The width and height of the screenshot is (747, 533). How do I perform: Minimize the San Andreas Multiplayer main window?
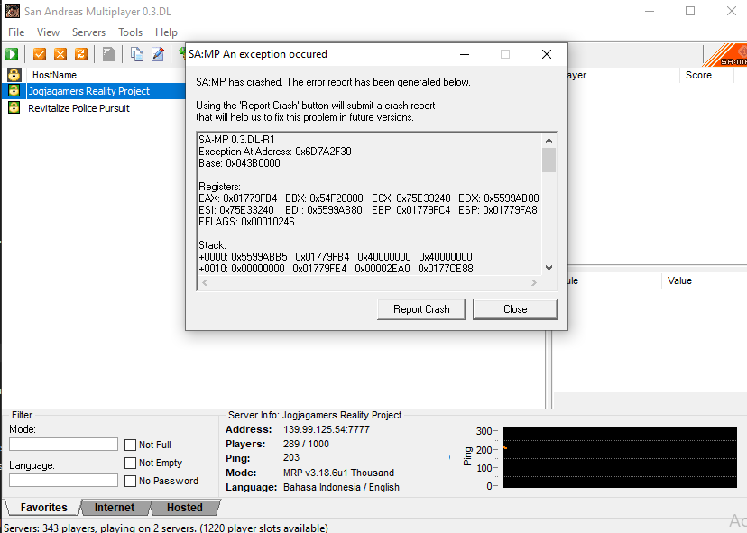650,11
